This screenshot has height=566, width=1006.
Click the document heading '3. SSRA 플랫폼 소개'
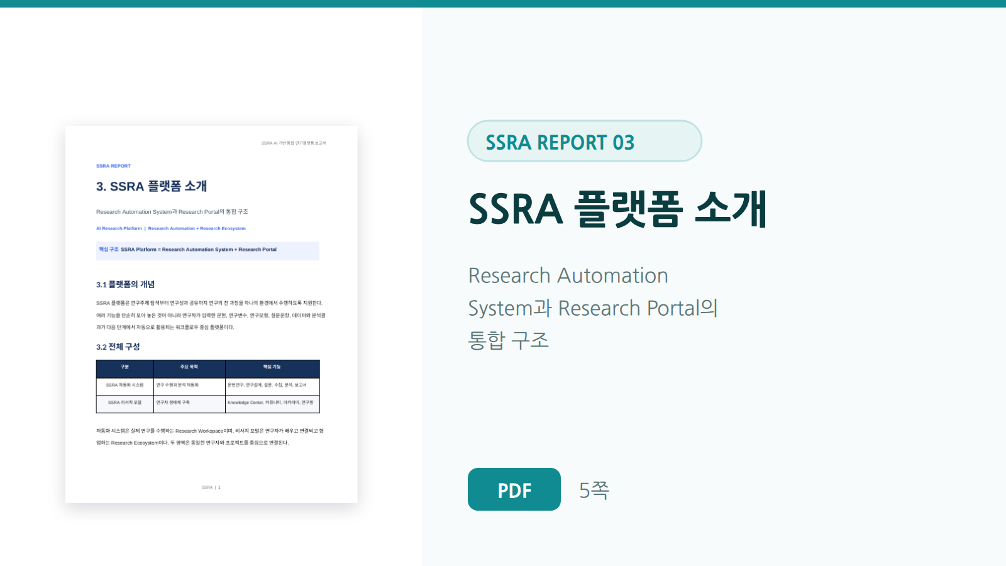click(152, 186)
